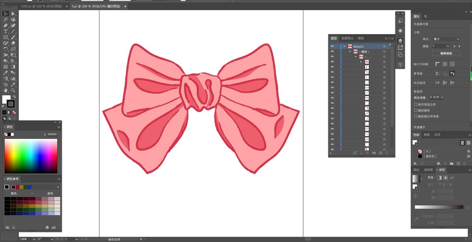Open Asset Export icon in dock strip

pos(400,48)
